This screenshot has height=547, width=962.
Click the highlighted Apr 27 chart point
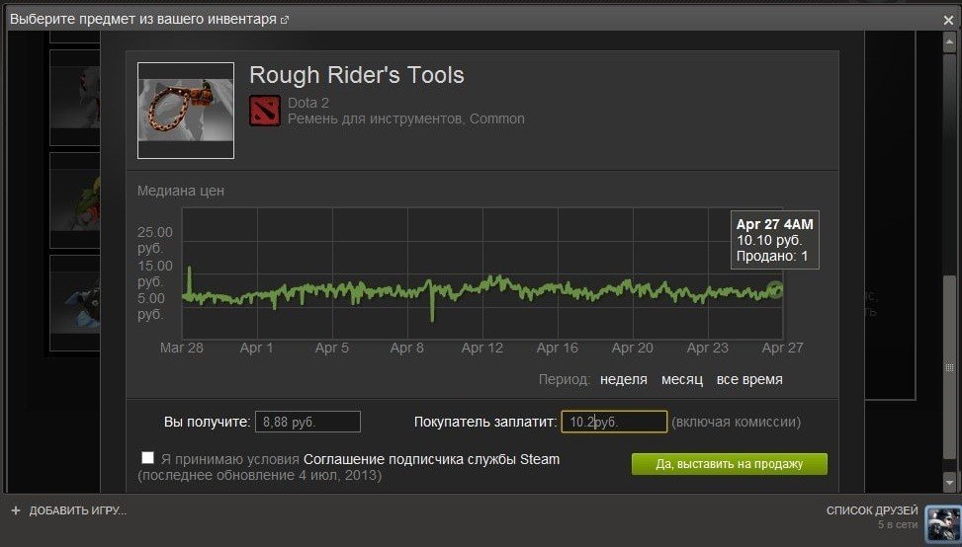pos(775,289)
